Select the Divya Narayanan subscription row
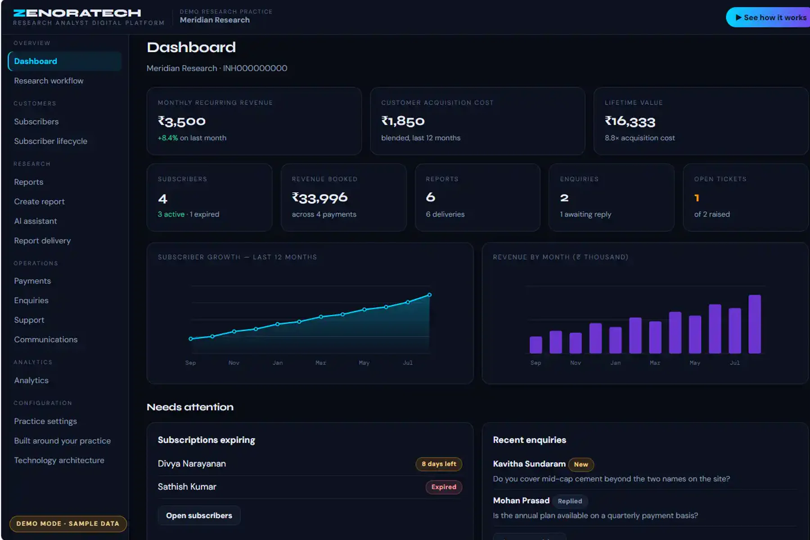This screenshot has width=810, height=540. [310, 464]
